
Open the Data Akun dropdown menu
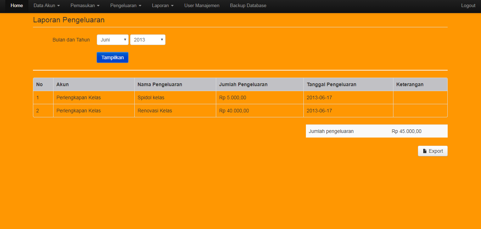(x=46, y=6)
